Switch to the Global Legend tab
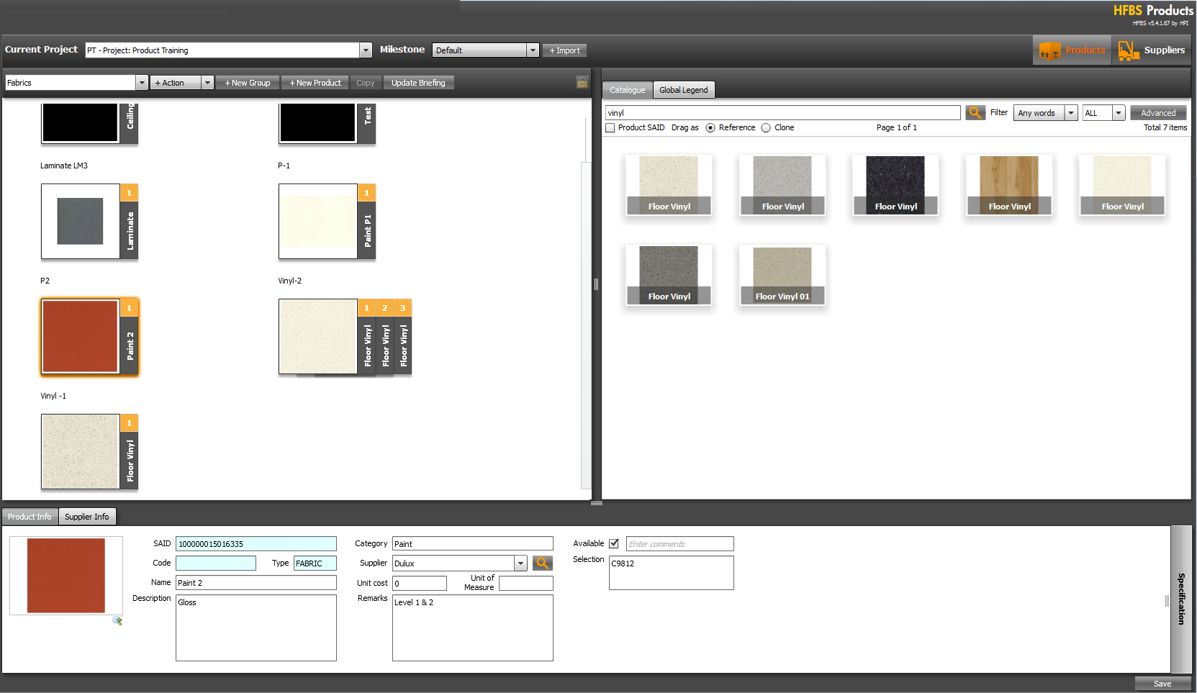The width and height of the screenshot is (1197, 693). (684, 90)
